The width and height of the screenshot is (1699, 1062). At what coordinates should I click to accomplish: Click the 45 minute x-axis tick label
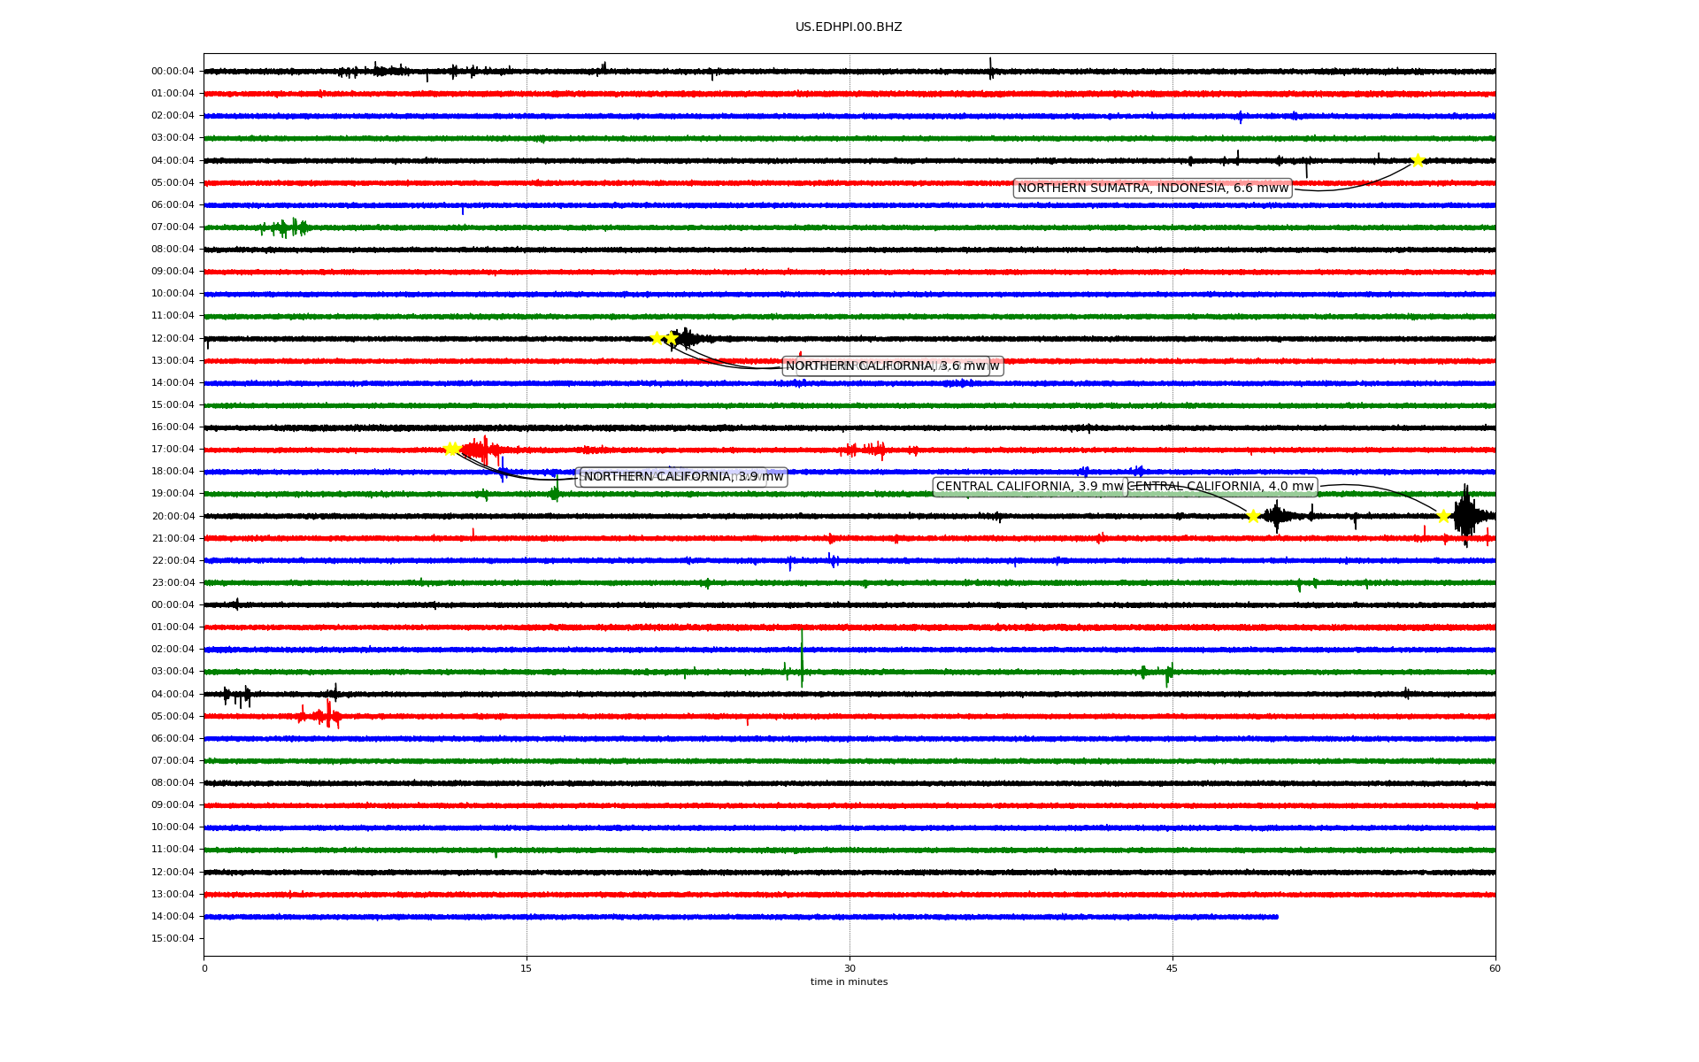(1172, 968)
